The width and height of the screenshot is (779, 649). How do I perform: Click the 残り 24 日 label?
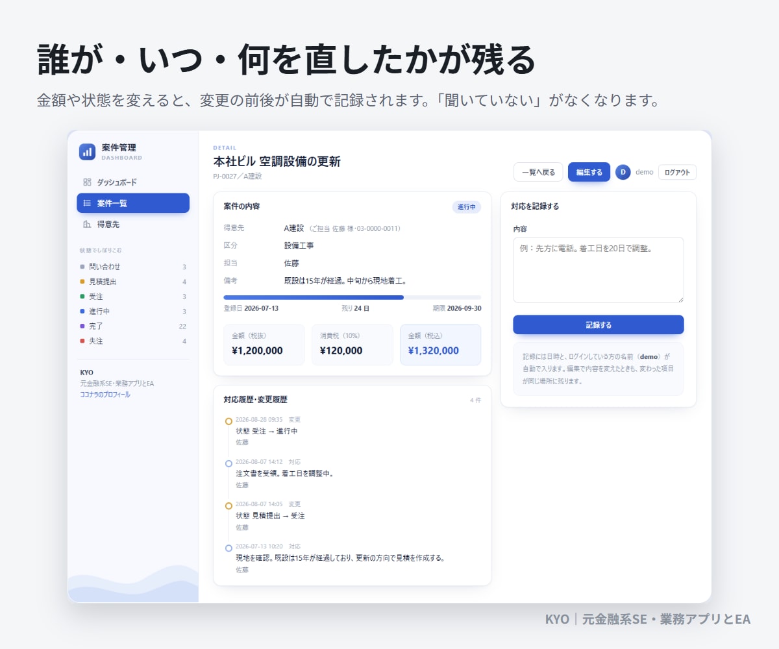355,308
